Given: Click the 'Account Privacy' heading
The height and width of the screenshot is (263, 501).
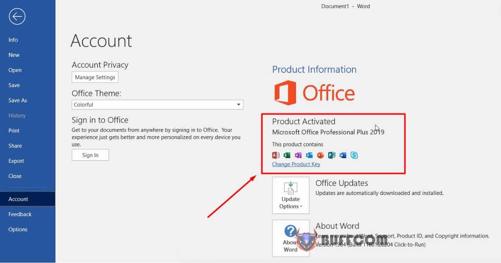Looking at the screenshot, I should pyautogui.click(x=100, y=65).
